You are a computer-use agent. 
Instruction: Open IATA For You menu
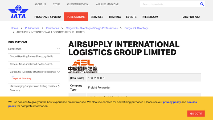[x=191, y=17]
